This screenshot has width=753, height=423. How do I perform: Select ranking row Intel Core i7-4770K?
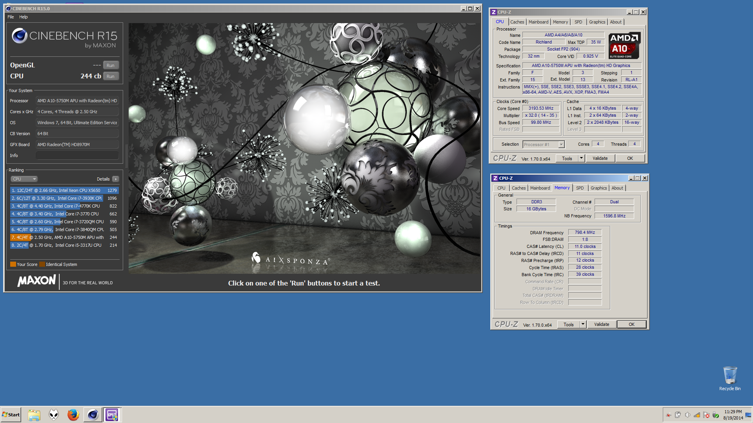pos(64,206)
